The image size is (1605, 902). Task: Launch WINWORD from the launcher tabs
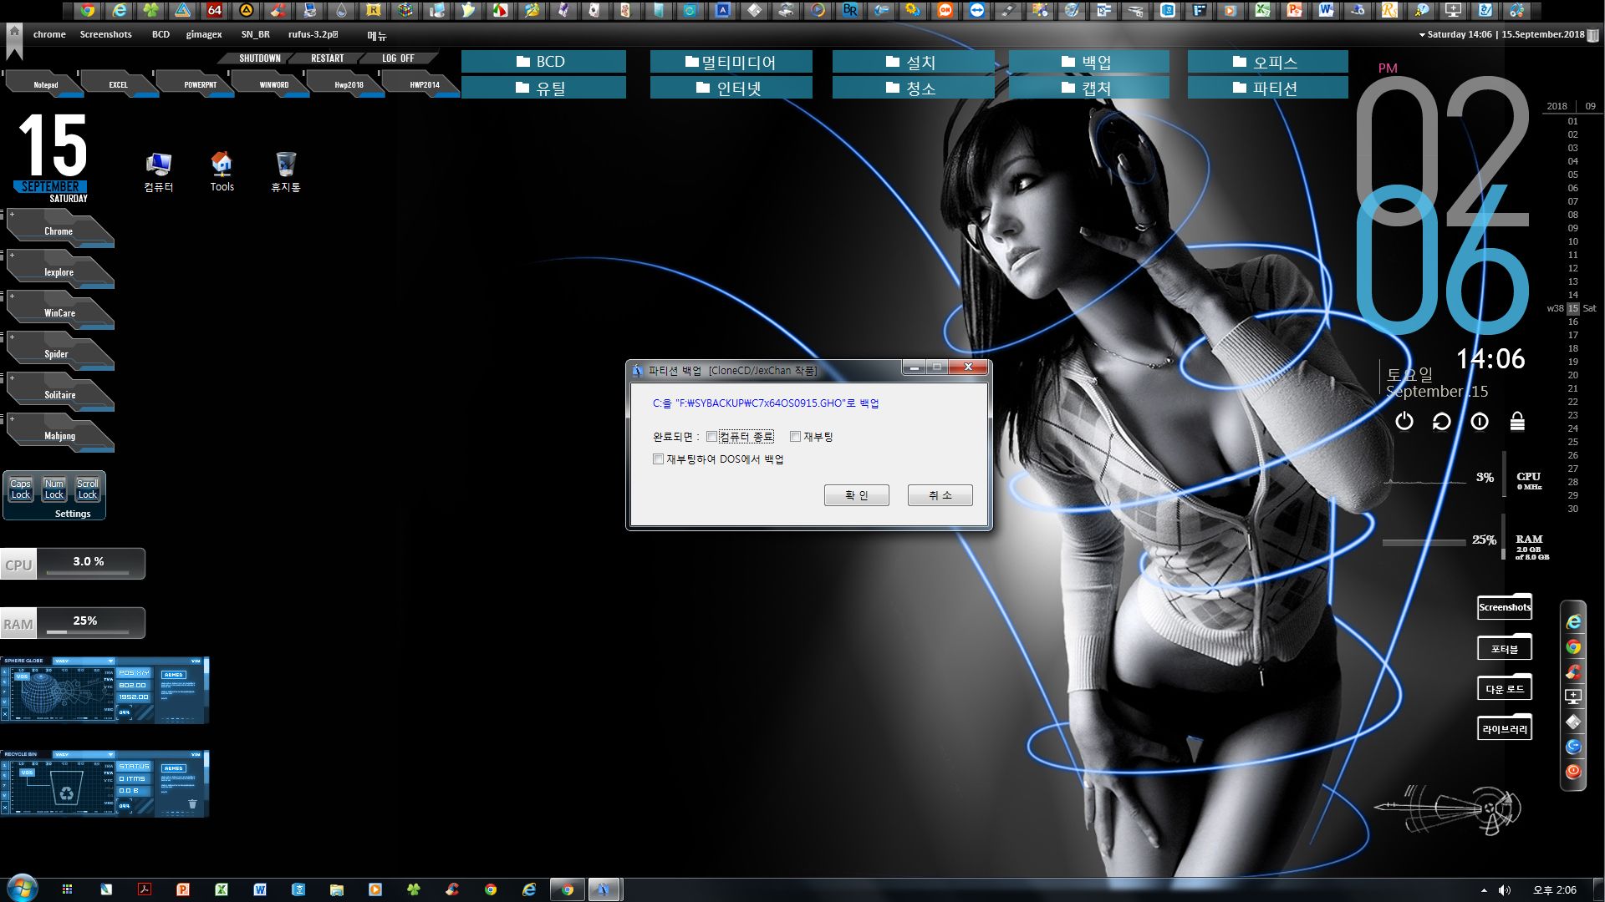click(x=273, y=84)
